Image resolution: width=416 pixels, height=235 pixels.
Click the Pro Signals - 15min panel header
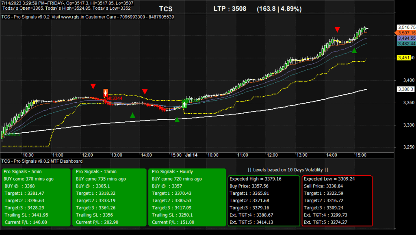click(96, 172)
